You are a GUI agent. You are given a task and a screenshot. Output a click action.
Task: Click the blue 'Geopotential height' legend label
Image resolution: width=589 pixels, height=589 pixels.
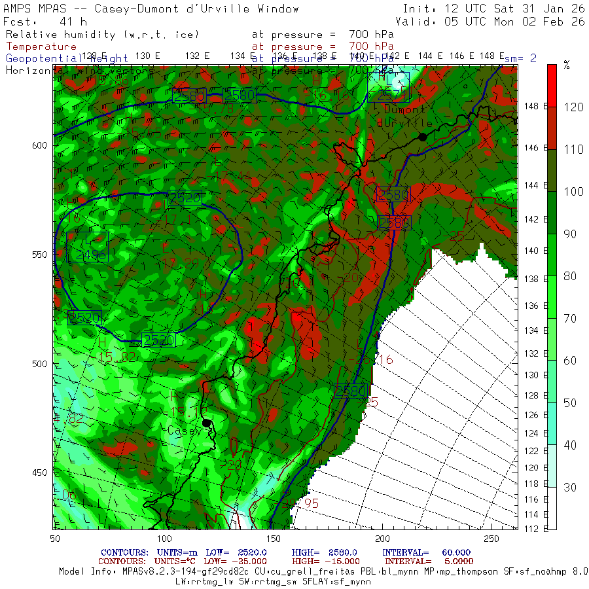point(67,59)
